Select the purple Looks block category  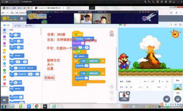pos(4,38)
